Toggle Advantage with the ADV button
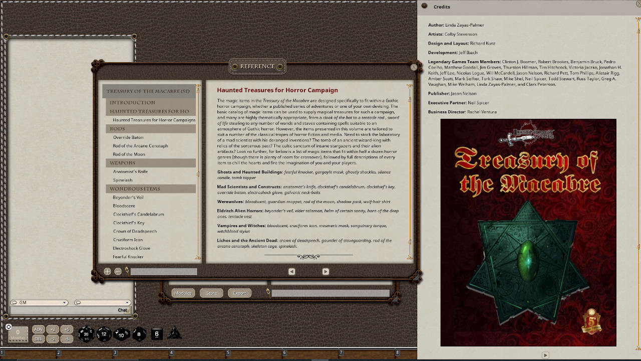641x361 pixels. pyautogui.click(x=38, y=329)
